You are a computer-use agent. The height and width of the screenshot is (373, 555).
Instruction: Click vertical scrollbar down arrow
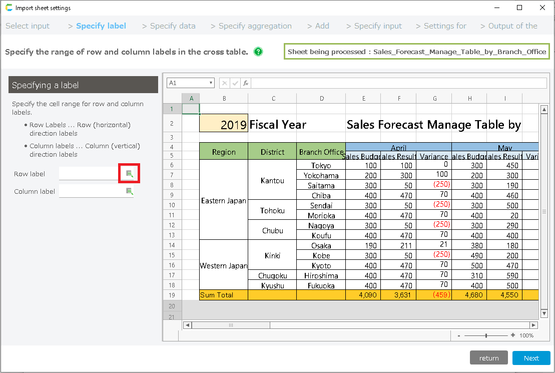click(x=544, y=313)
